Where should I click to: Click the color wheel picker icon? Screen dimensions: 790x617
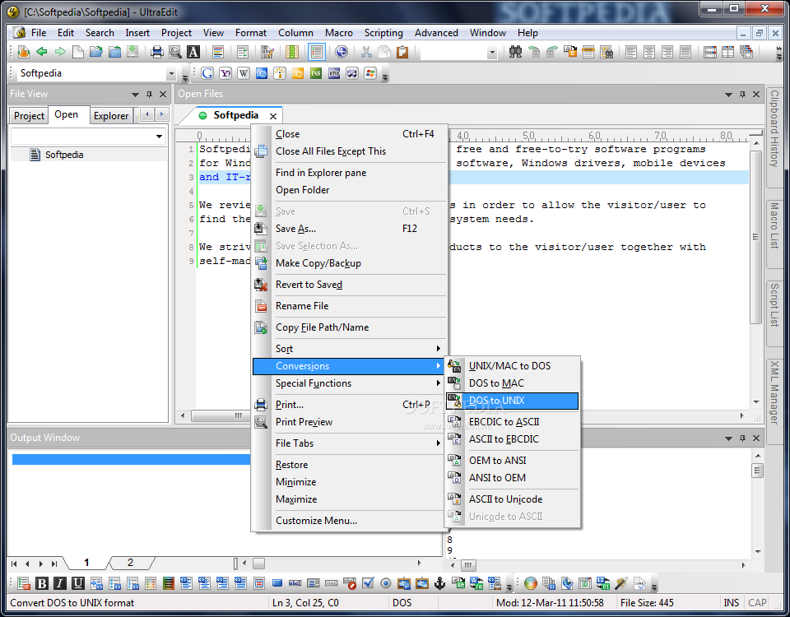pyautogui.click(x=531, y=583)
